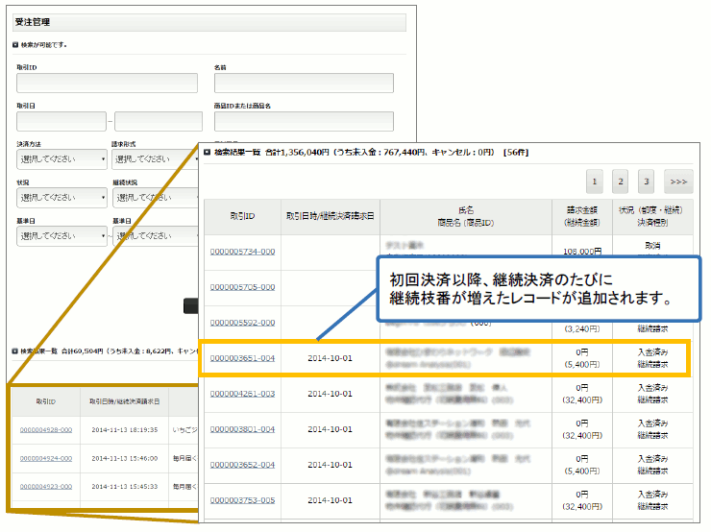Open transaction 0000004261-003 link
This screenshot has width=711, height=532.
tap(242, 394)
